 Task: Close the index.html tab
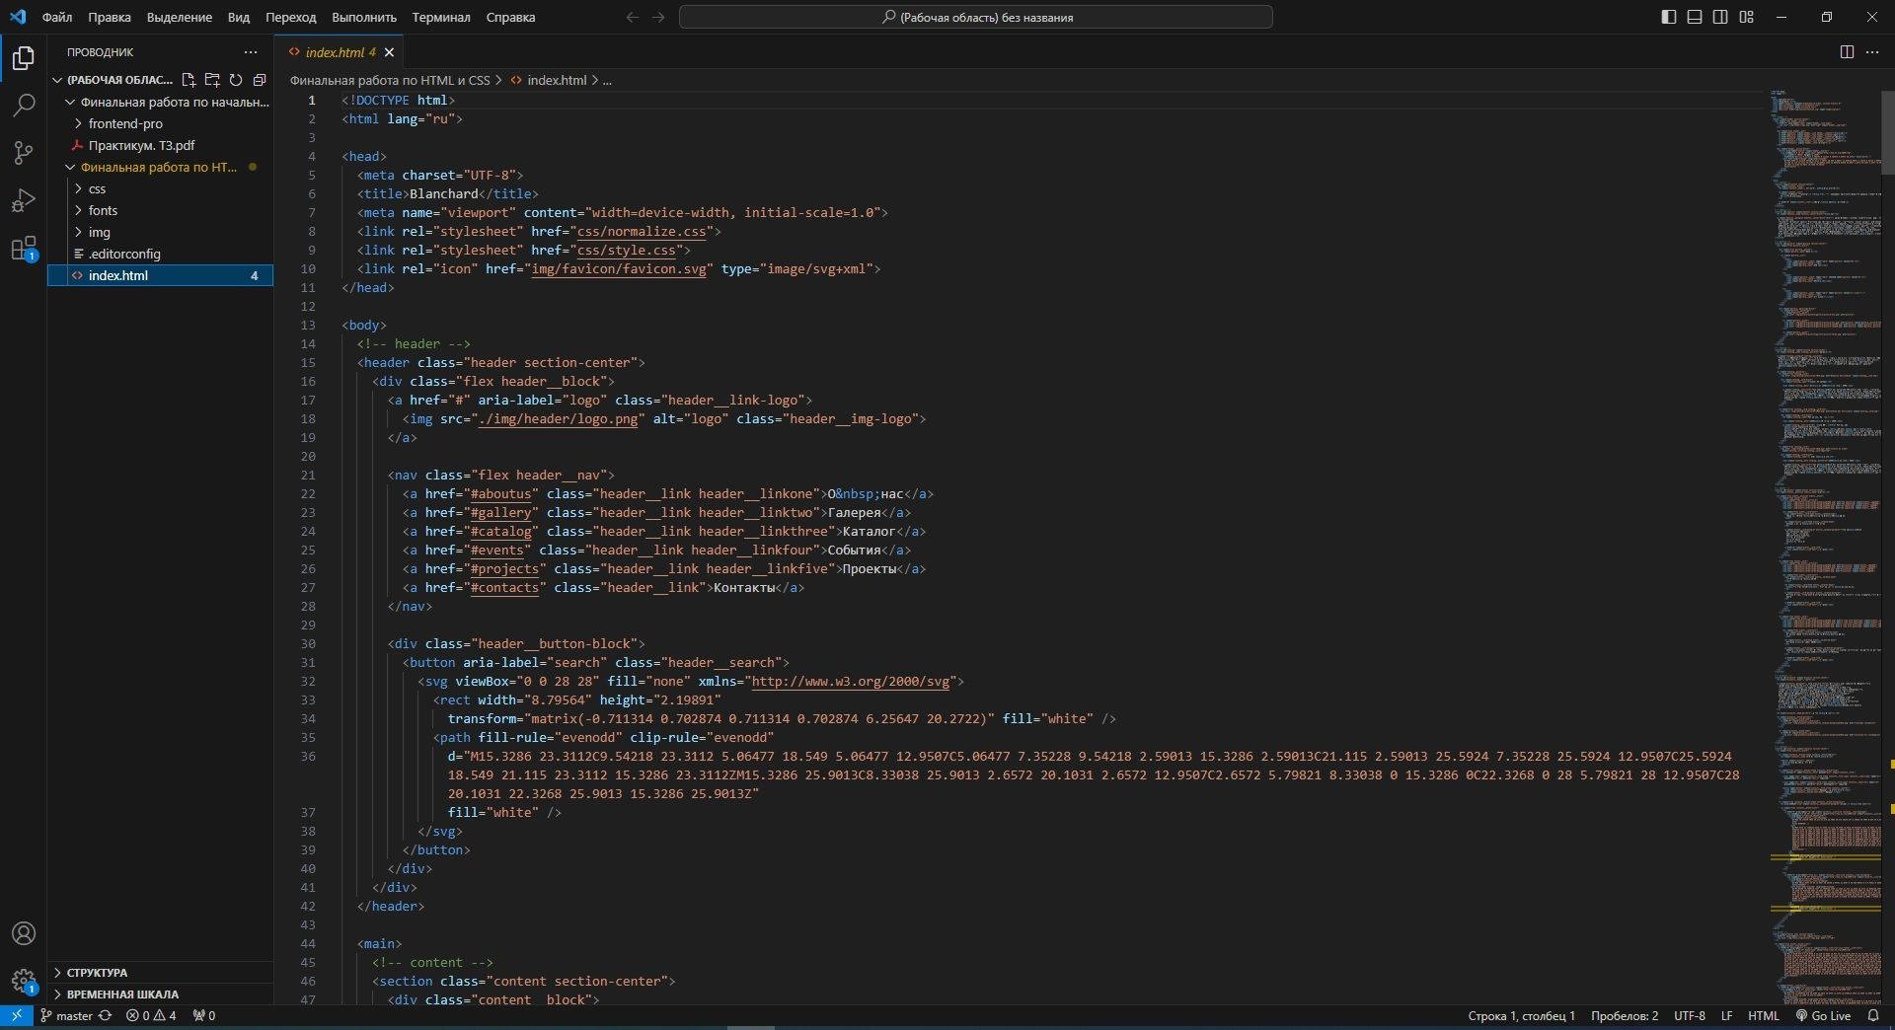[389, 52]
